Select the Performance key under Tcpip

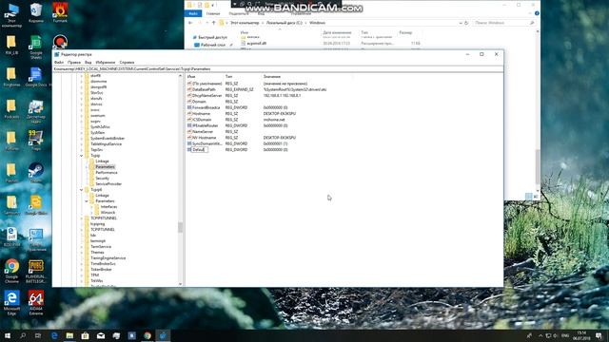click(x=106, y=173)
